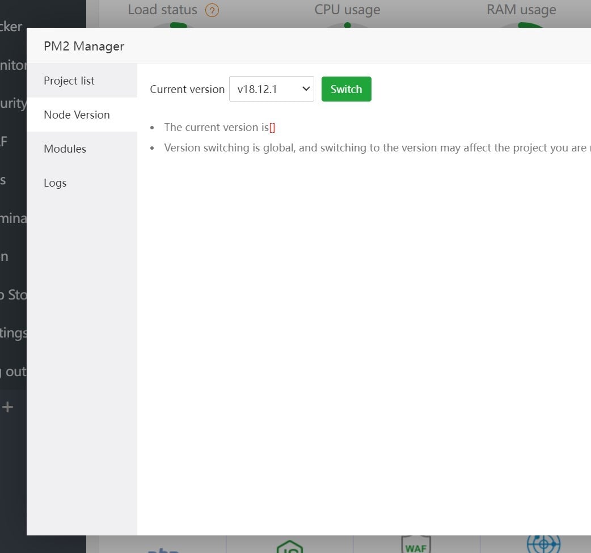Switch to the Modules tab
This screenshot has width=591, height=553.
[82, 149]
